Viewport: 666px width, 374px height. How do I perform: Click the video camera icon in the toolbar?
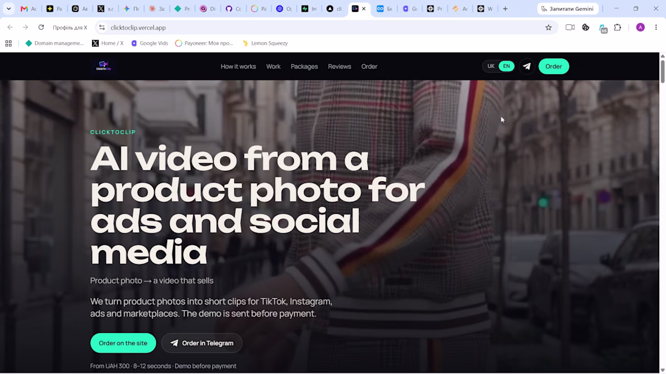pyautogui.click(x=570, y=28)
